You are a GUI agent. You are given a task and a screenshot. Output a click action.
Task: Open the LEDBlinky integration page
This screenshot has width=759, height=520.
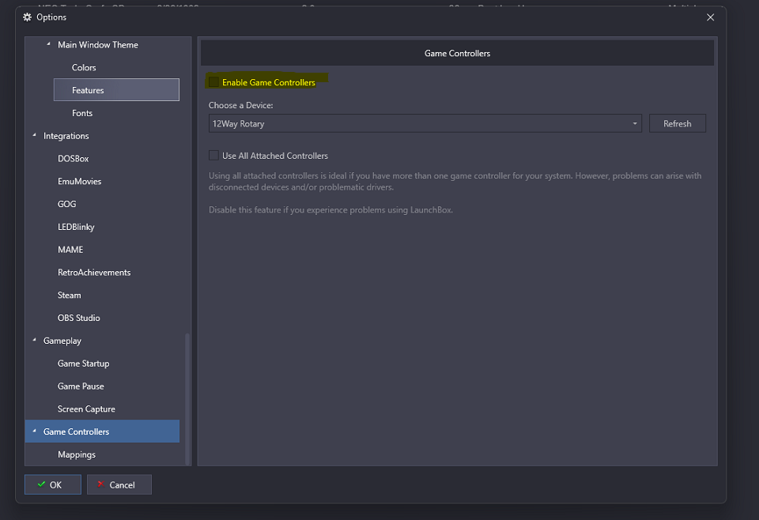(76, 227)
